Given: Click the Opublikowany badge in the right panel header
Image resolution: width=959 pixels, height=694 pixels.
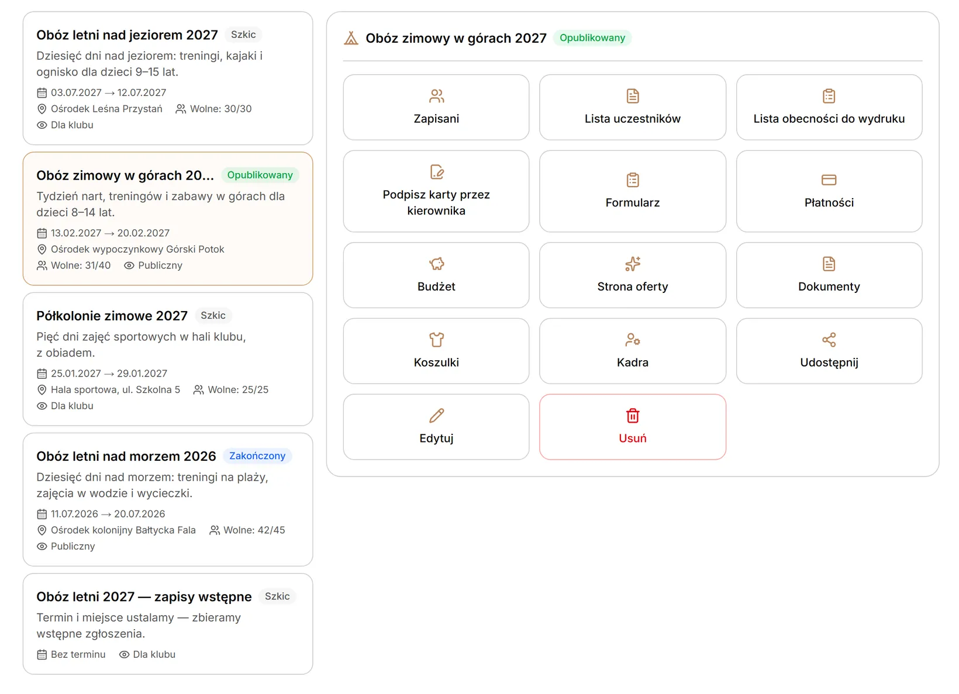Looking at the screenshot, I should [x=592, y=38].
